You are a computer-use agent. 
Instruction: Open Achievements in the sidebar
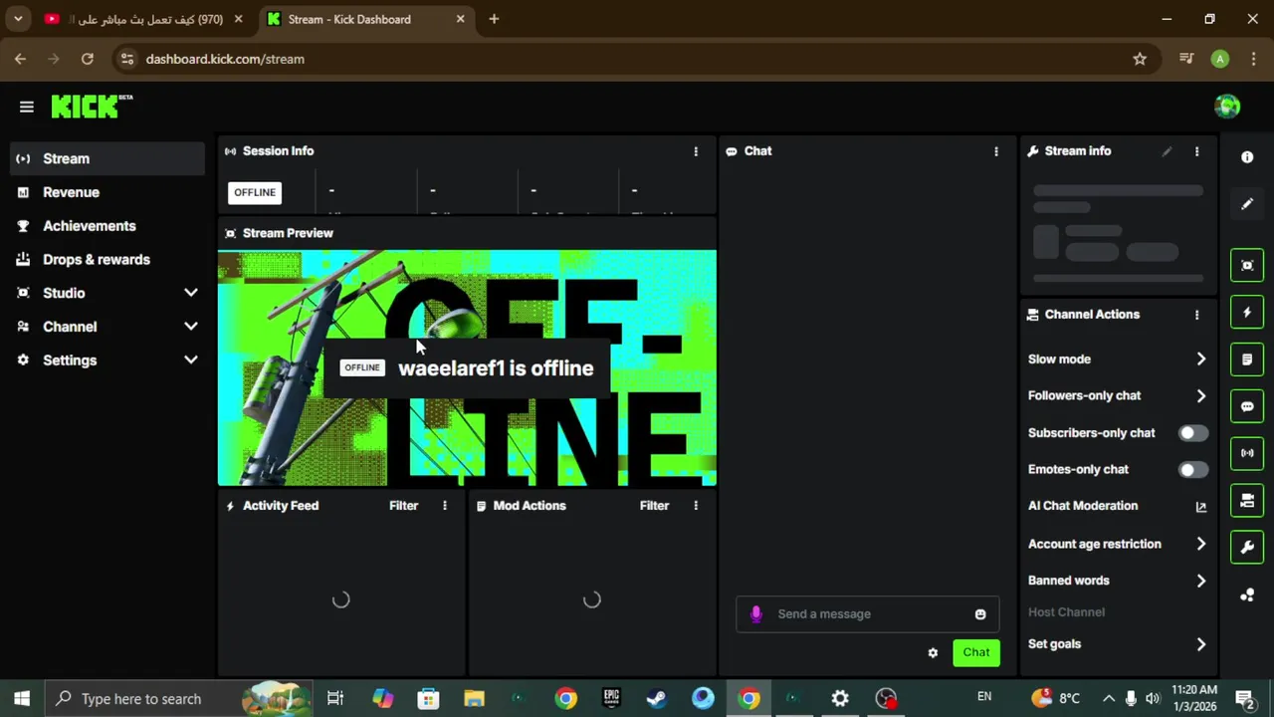tap(107, 226)
